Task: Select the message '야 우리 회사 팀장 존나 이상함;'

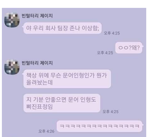Action: [62, 28]
